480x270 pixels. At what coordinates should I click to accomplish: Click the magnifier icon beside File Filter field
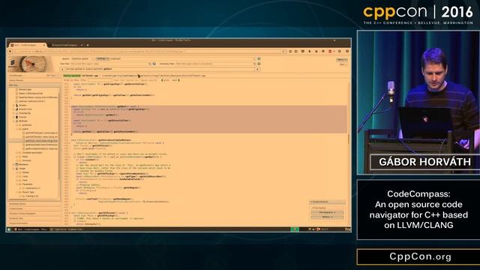point(150,64)
